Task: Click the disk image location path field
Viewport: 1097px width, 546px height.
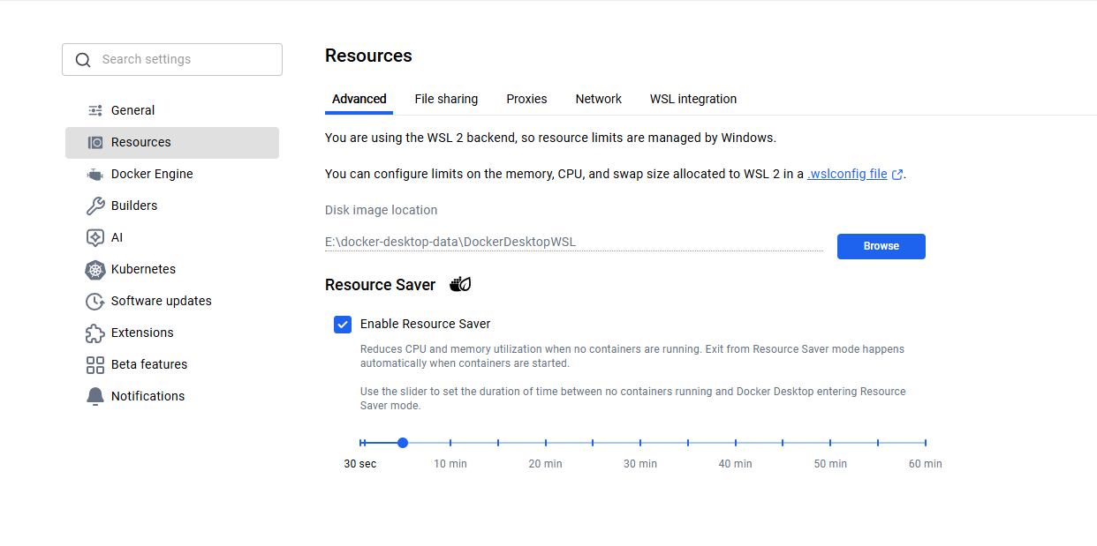Action: pos(573,242)
